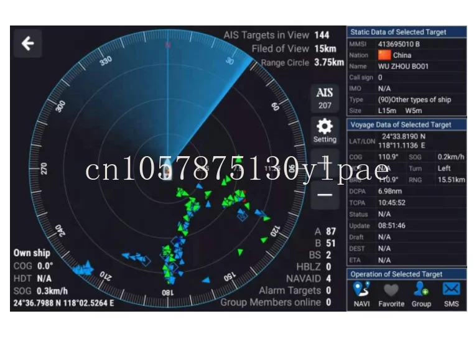This screenshot has height=339, width=474.
Task: Select Range Circle 3.75km value
Action: [x=329, y=63]
